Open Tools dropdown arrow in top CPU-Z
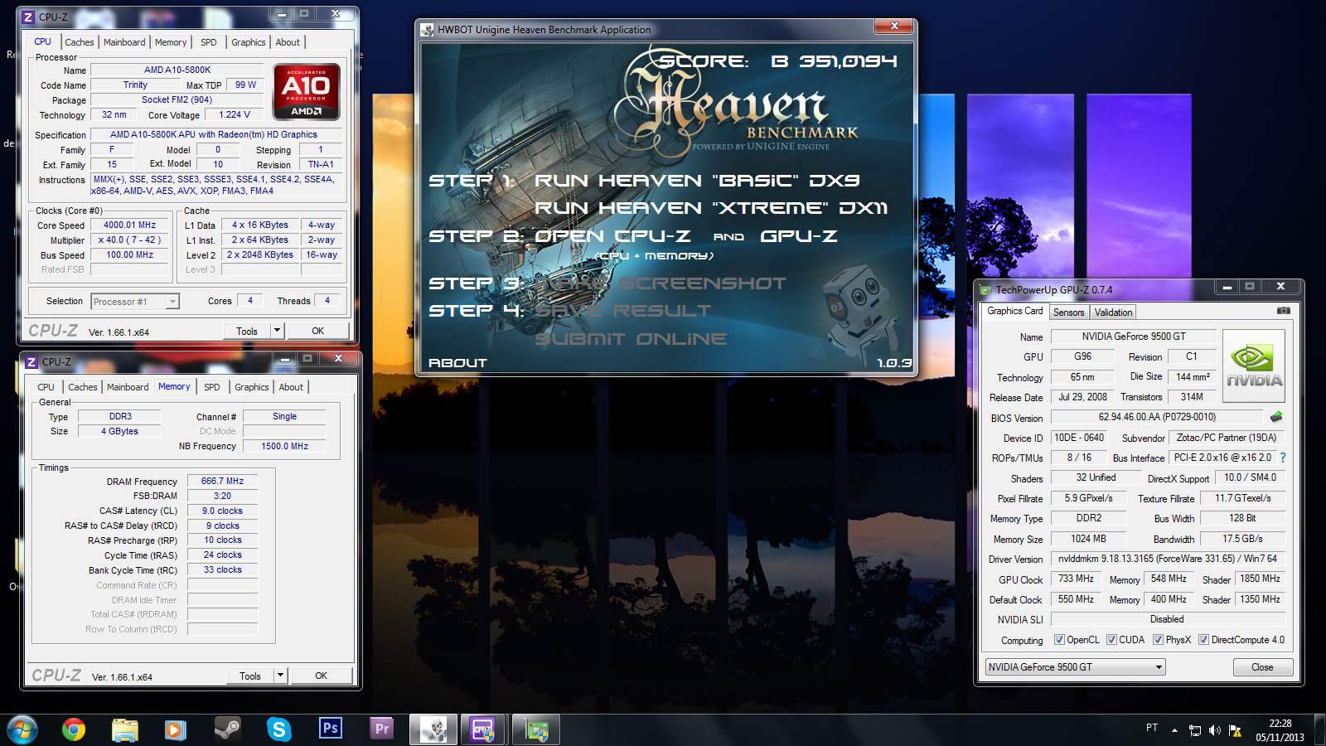Screen dimensions: 1326x746 tap(278, 331)
